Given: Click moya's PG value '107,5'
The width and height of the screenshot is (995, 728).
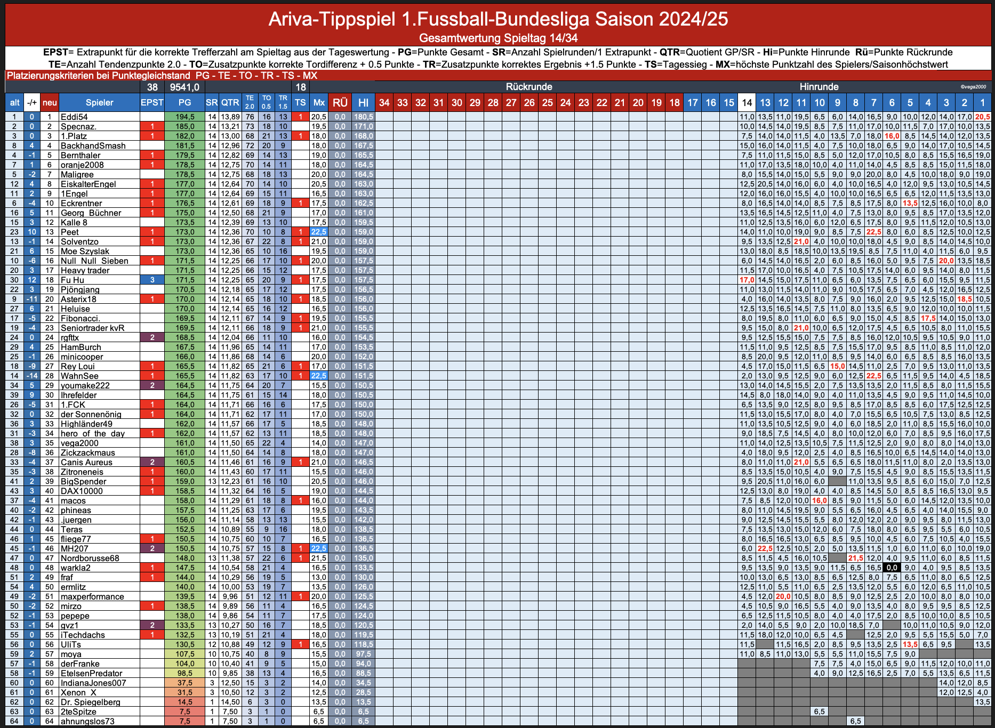Looking at the screenshot, I should 184,654.
